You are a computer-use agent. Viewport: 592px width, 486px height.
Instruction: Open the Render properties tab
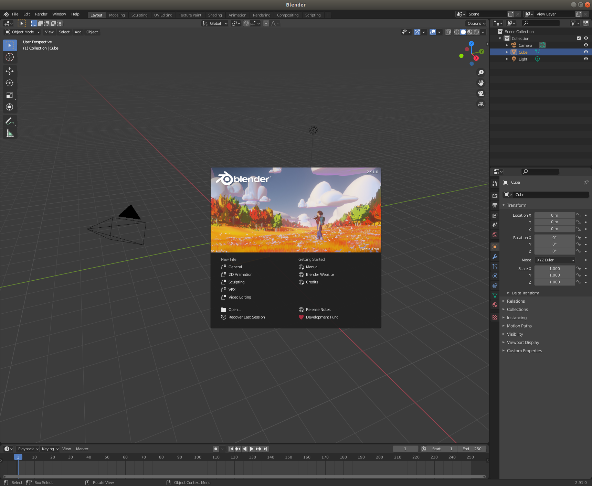495,196
